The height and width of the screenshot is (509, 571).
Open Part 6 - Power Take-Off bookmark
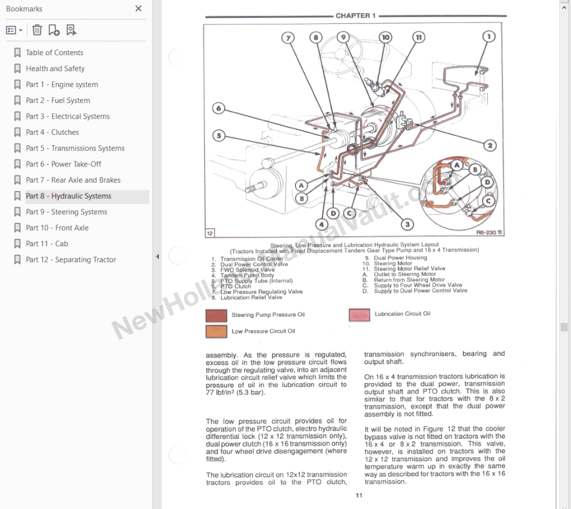64,164
